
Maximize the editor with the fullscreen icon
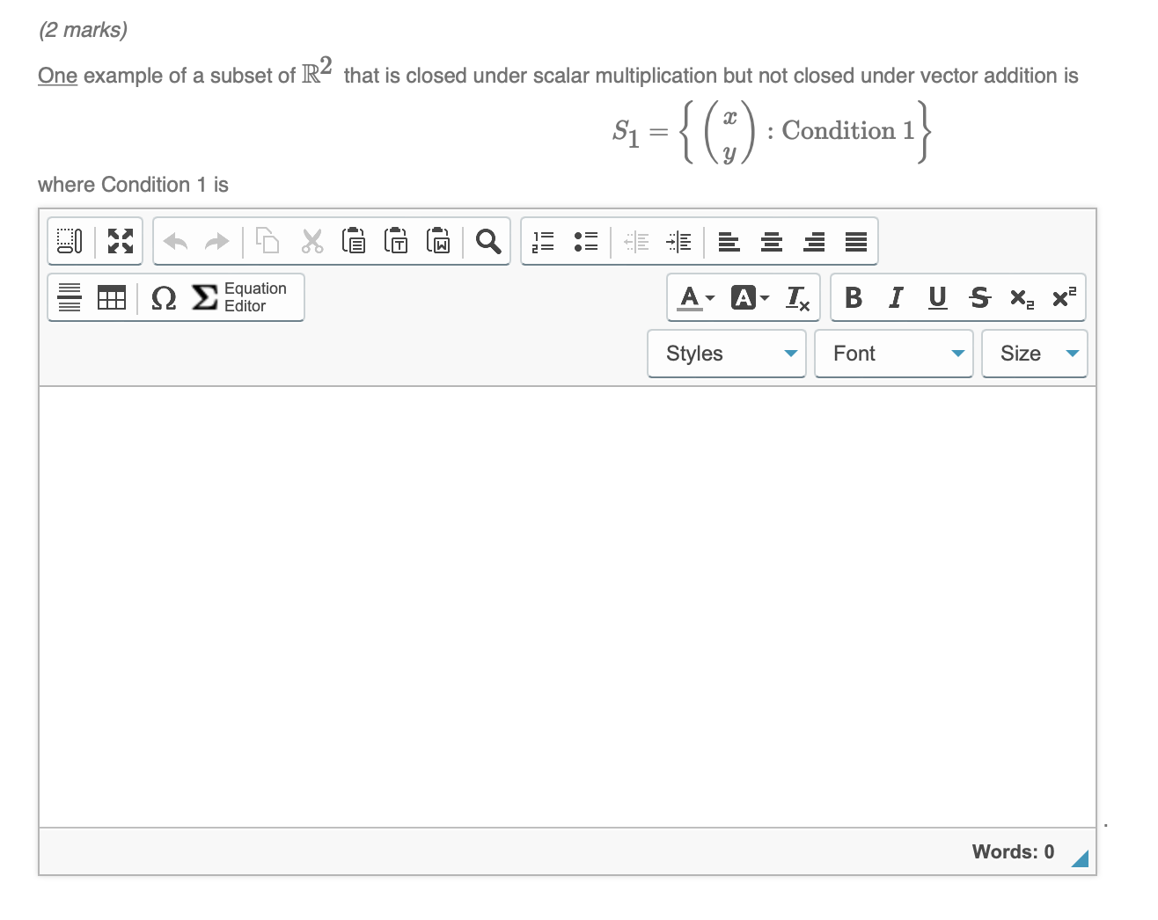(x=119, y=240)
